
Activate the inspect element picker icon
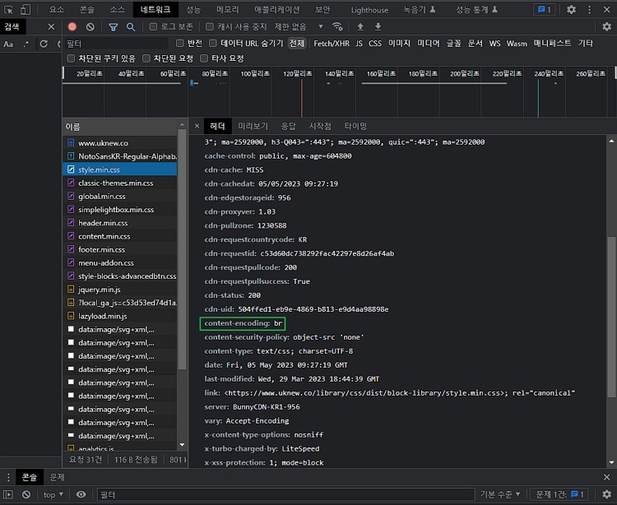(x=8, y=9)
